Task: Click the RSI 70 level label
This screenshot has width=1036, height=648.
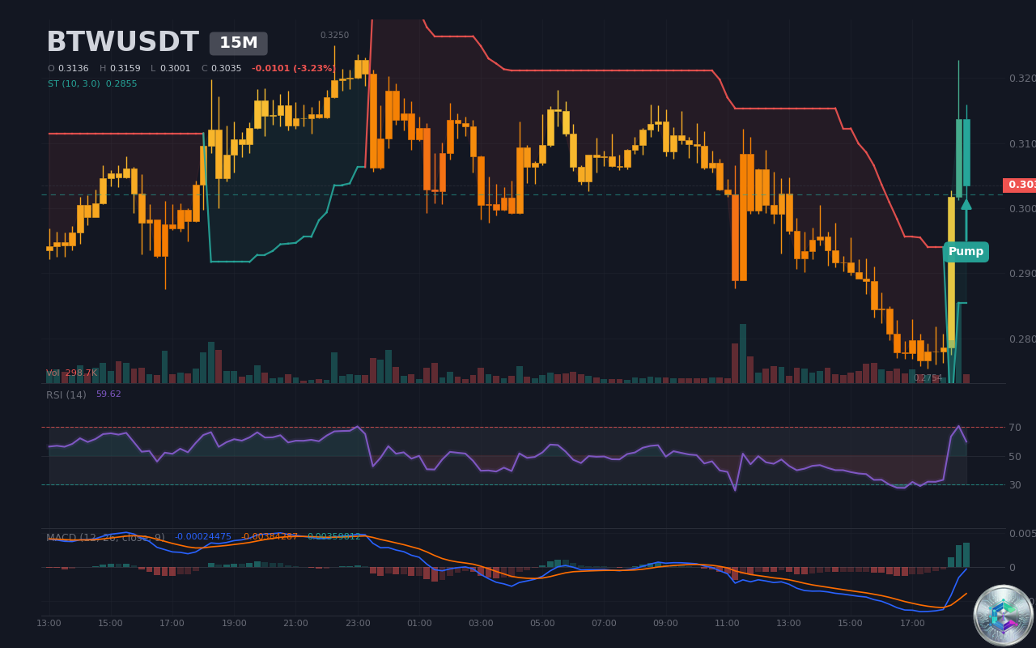Action: [x=1014, y=428]
